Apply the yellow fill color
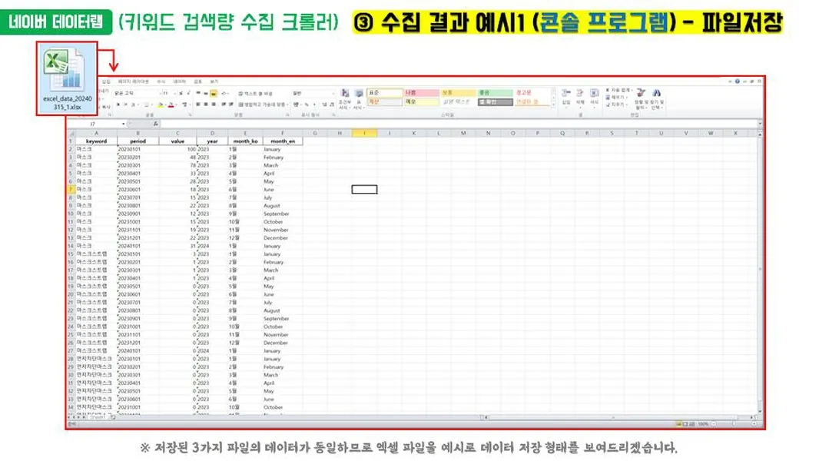The image size is (819, 461). tap(161, 104)
